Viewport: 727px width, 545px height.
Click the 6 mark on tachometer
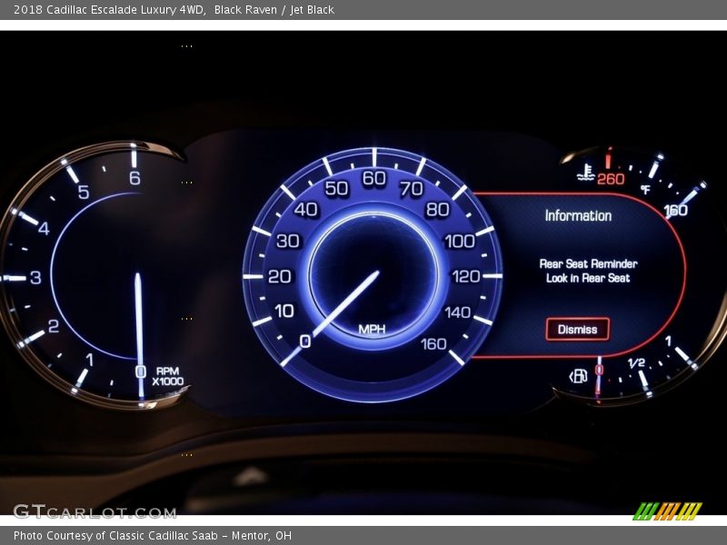(134, 178)
